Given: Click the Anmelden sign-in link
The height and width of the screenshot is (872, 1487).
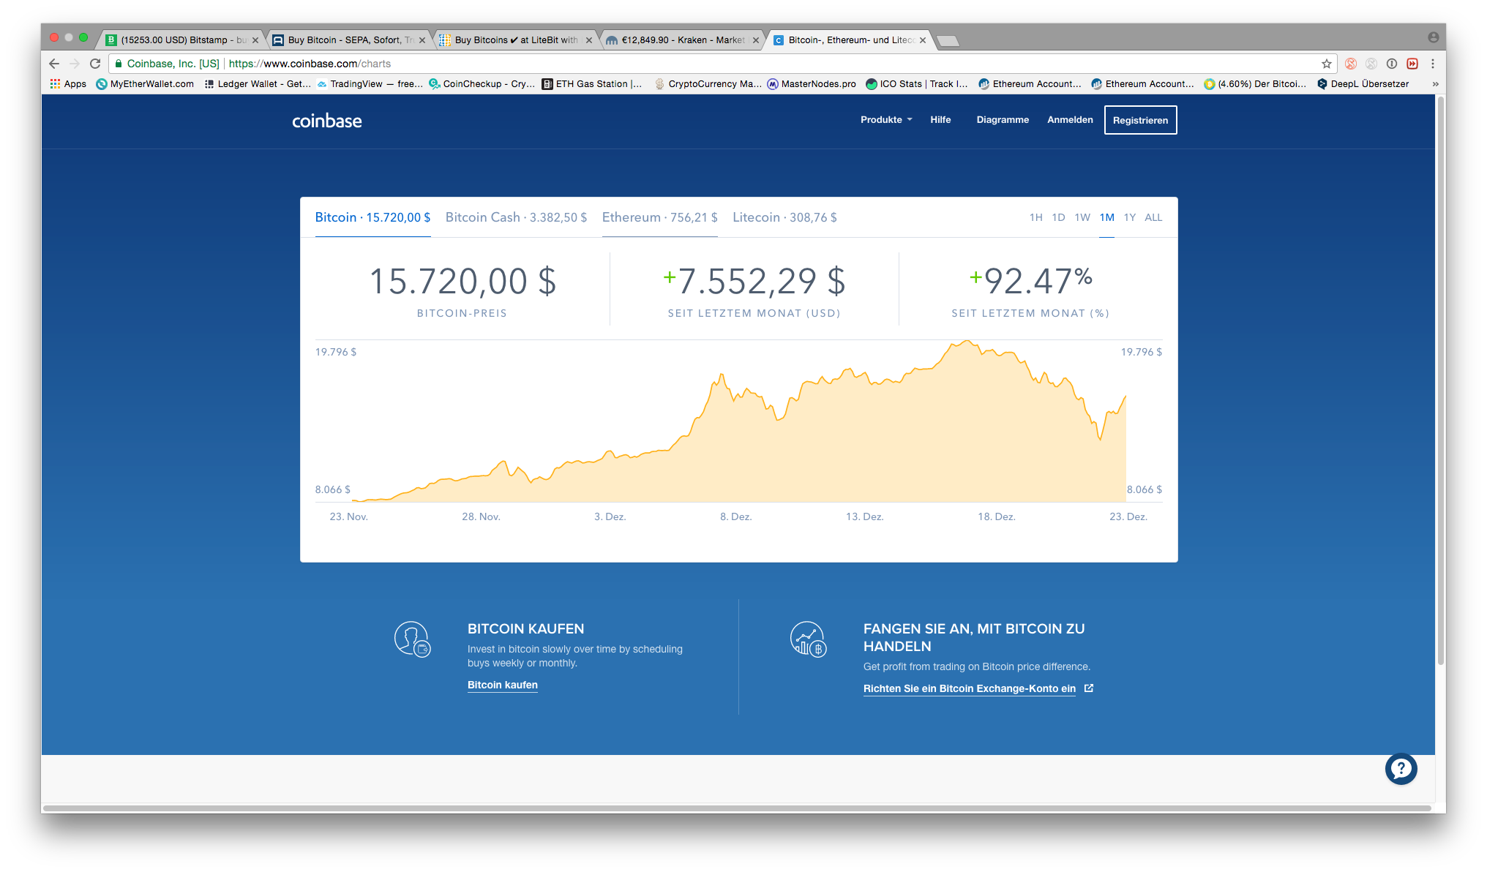Looking at the screenshot, I should 1070,120.
